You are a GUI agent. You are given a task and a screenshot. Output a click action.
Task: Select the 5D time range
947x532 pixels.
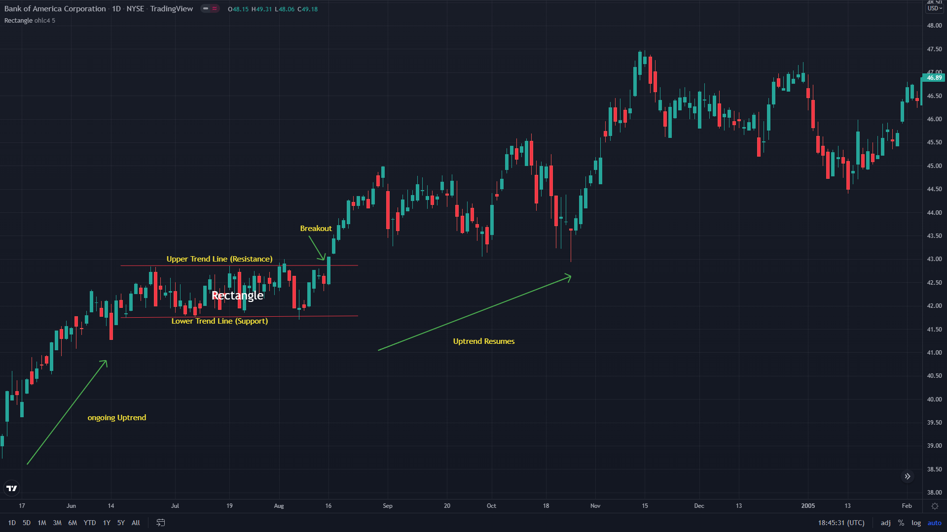pyautogui.click(x=27, y=523)
